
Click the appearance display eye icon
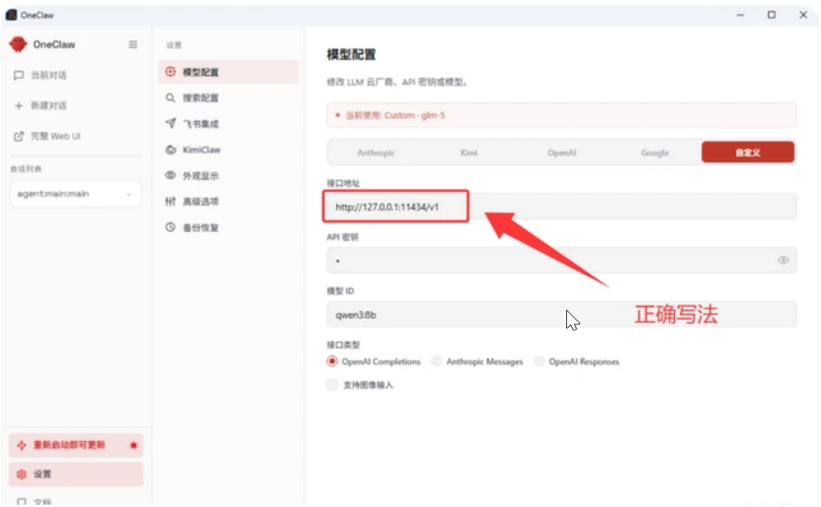(171, 175)
